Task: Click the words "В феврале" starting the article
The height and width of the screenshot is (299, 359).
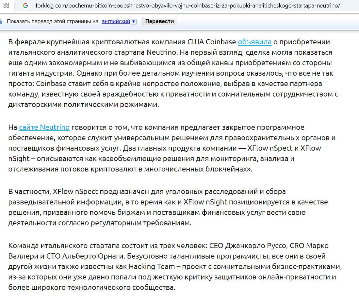Action: pos(26,42)
